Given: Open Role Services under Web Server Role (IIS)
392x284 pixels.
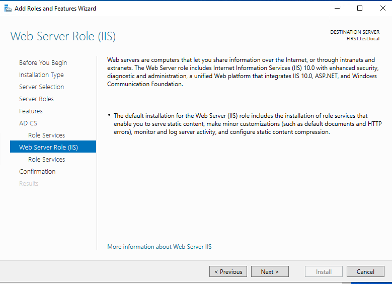Looking at the screenshot, I should pos(46,160).
